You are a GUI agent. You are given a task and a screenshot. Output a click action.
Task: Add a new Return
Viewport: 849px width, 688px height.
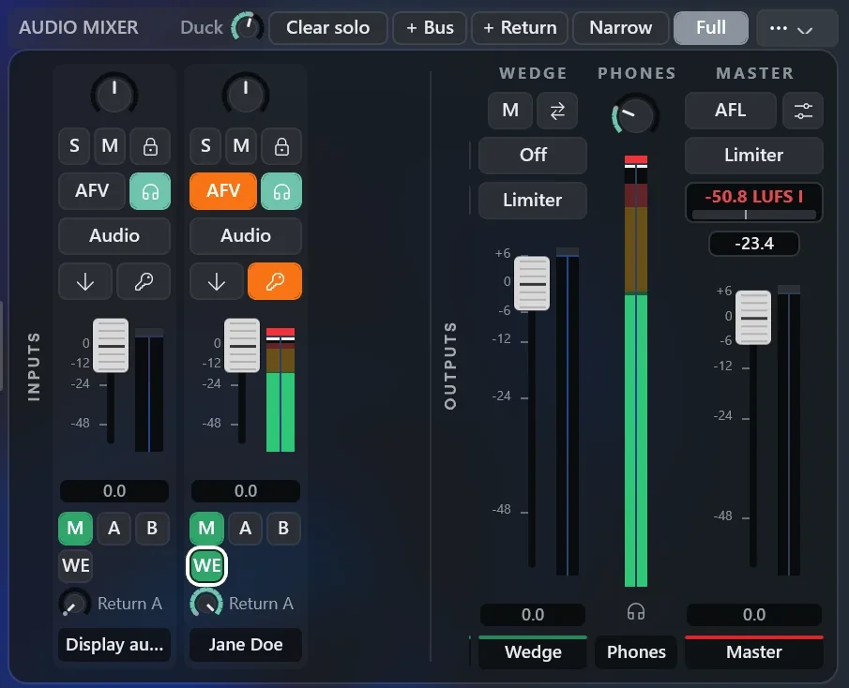[520, 27]
